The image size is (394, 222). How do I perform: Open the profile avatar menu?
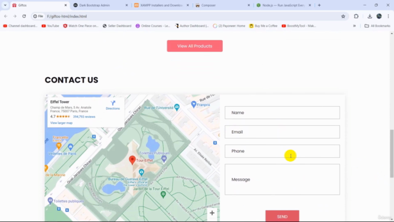pyautogui.click(x=379, y=17)
